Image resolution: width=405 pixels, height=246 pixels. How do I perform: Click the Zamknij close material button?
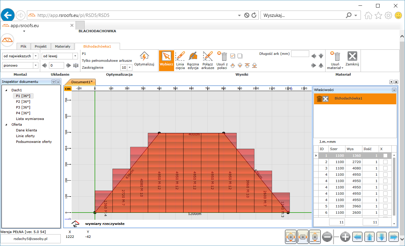pyautogui.click(x=352, y=59)
